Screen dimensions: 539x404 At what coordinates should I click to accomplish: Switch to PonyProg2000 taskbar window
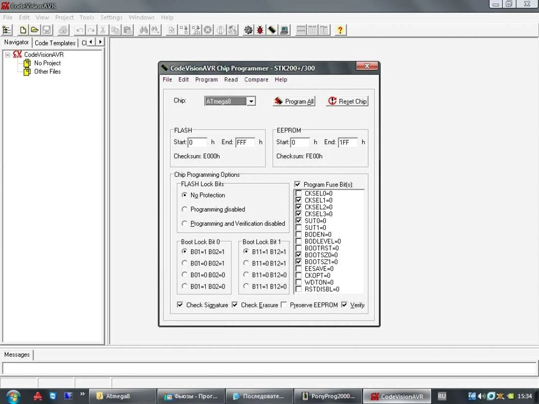(328, 396)
